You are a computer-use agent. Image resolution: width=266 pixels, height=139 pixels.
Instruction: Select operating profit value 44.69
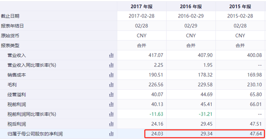207,94
